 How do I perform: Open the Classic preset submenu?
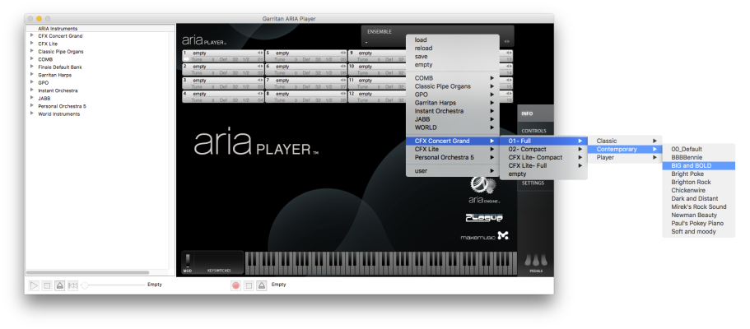(x=625, y=141)
